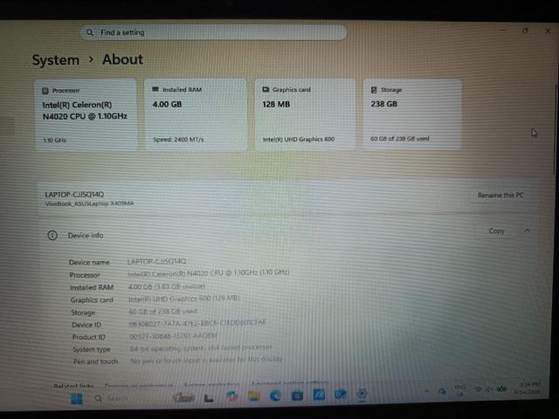This screenshot has height=419, width=559.
Task: Click the battery tray icon
Action: pyautogui.click(x=501, y=388)
